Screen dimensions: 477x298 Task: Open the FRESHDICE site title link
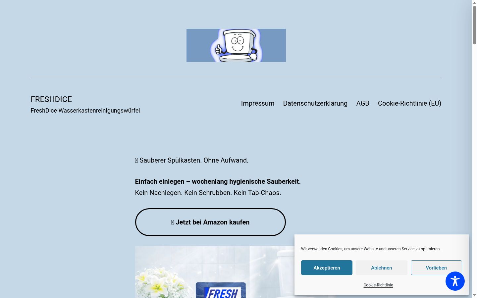[51, 99]
